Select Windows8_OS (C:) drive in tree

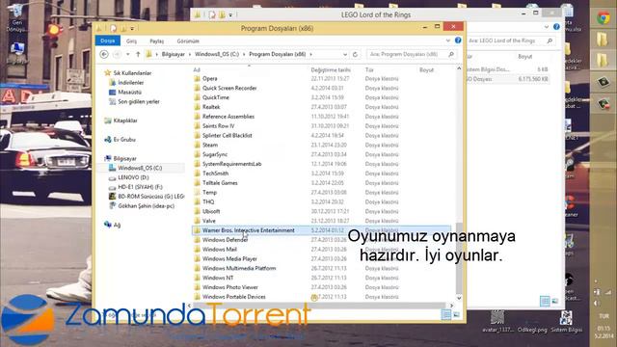tap(140, 168)
